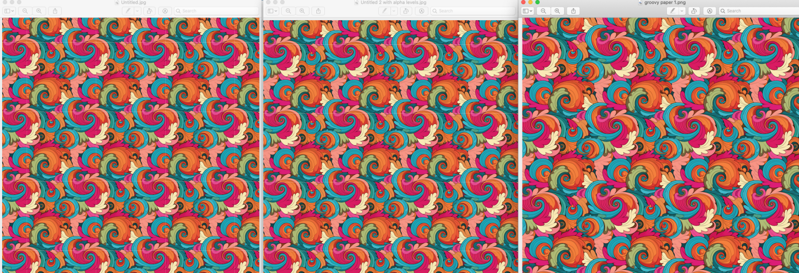Minimize the groovy paper 1.png window
Screen dimensions: 799x273
pyautogui.click(x=531, y=2)
